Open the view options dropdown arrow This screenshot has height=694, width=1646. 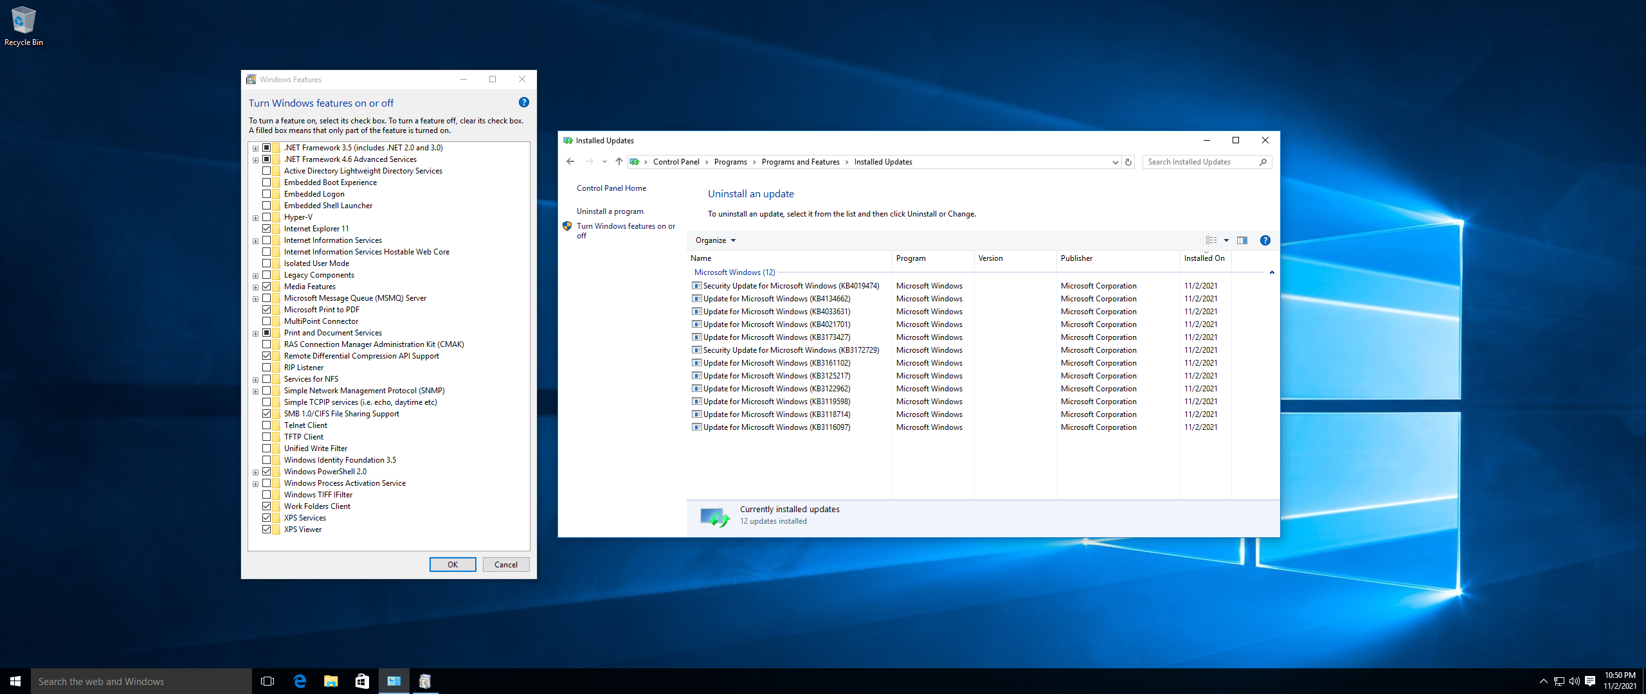1226,240
